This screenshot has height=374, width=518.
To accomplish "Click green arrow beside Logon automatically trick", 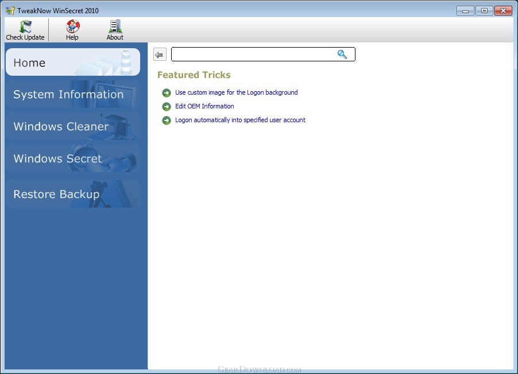I will [x=167, y=120].
